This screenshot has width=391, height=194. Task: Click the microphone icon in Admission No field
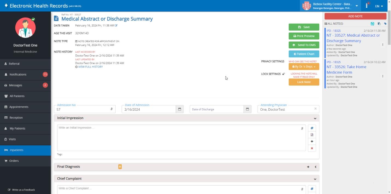(x=111, y=109)
